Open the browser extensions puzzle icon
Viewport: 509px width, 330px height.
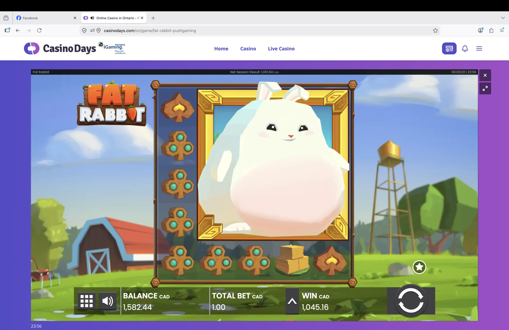click(x=491, y=30)
